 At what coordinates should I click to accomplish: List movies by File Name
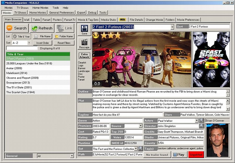[x=43, y=36]
